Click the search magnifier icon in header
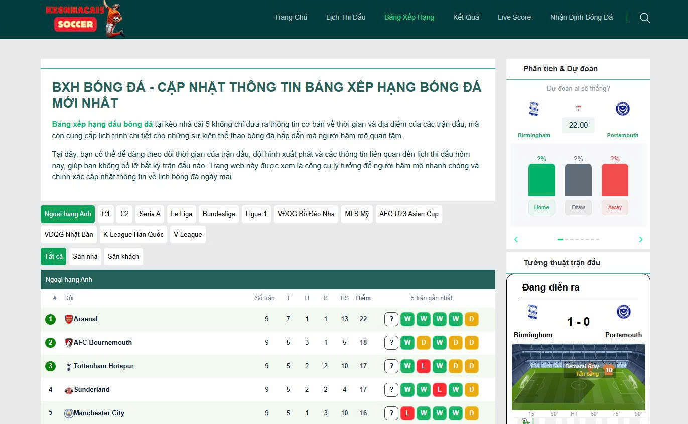This screenshot has width=688, height=424. 645,18
